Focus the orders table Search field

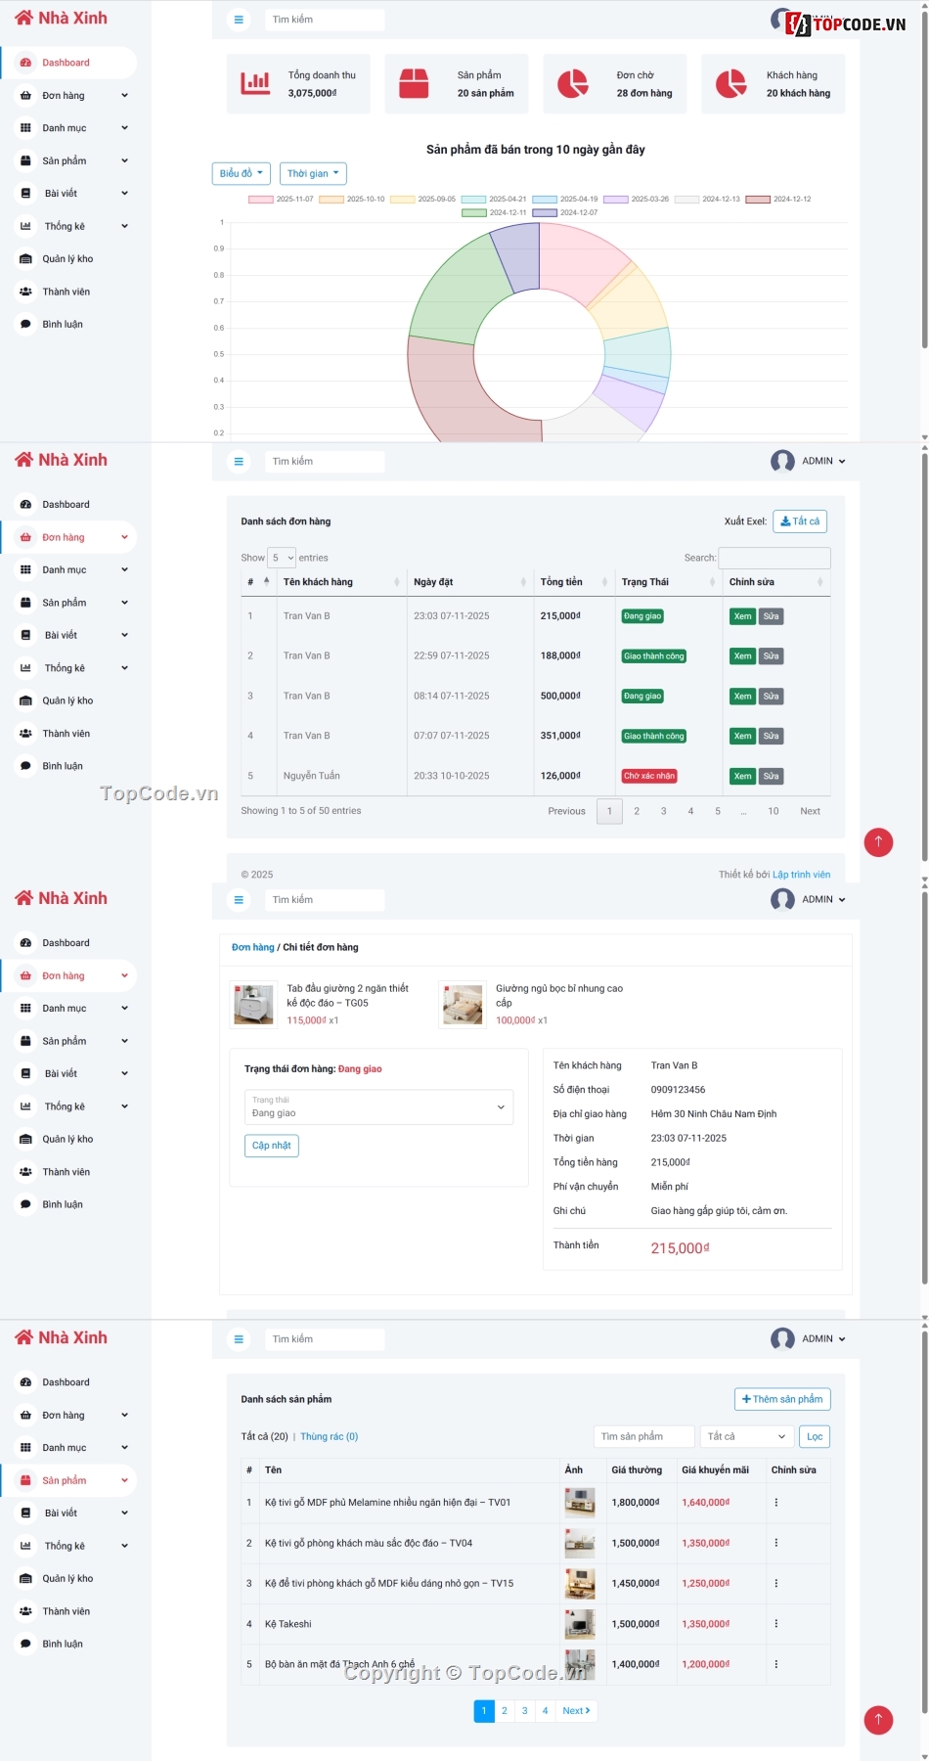(x=774, y=558)
